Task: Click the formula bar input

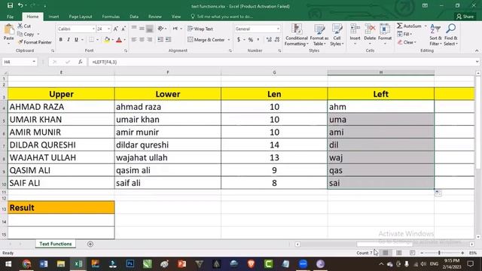Action: 281,62
